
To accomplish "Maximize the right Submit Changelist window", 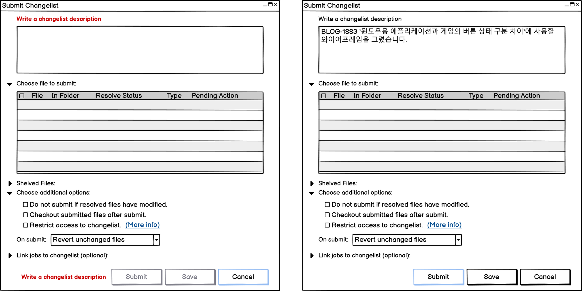I will pyautogui.click(x=572, y=4).
